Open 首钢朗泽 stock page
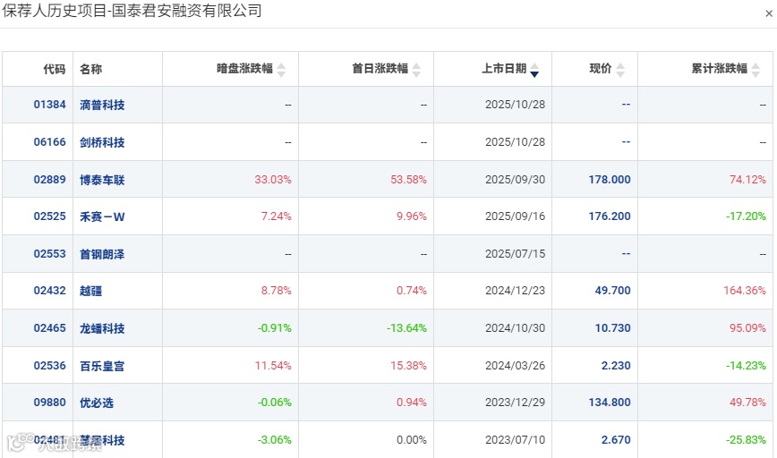Image resolution: width=777 pixels, height=458 pixels. 102,255
